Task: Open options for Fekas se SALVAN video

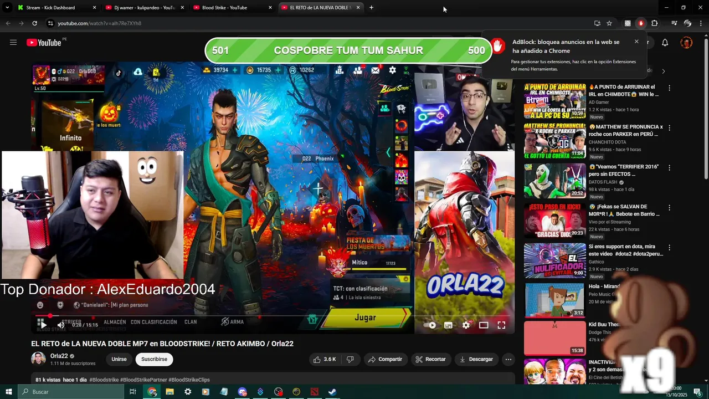Action: [x=669, y=207]
